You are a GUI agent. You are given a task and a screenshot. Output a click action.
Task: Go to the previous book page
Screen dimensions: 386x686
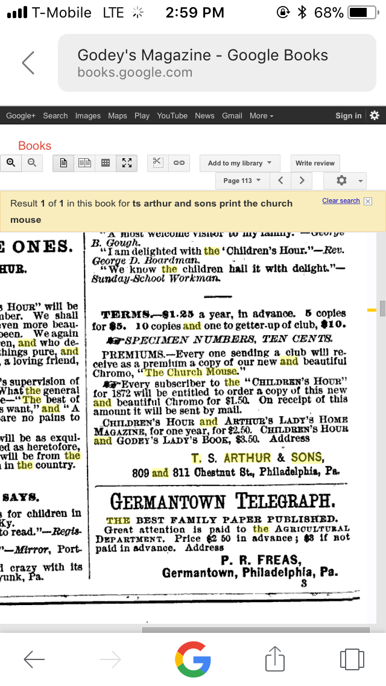[x=280, y=181]
